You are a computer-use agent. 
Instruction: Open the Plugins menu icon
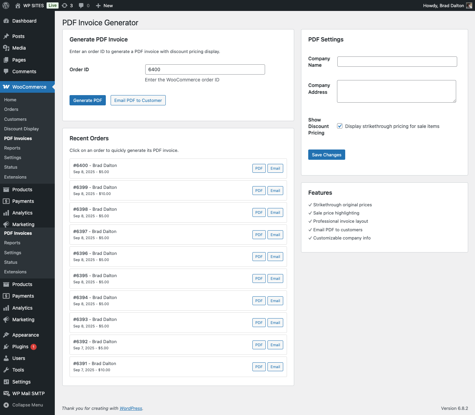6,347
